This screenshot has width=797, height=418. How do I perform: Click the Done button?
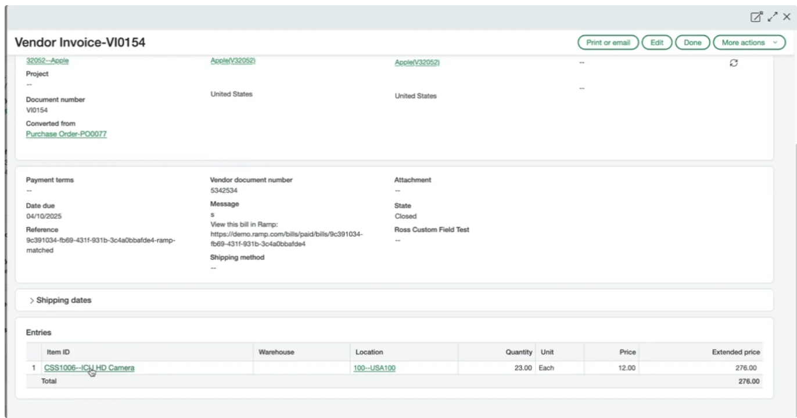[692, 42]
